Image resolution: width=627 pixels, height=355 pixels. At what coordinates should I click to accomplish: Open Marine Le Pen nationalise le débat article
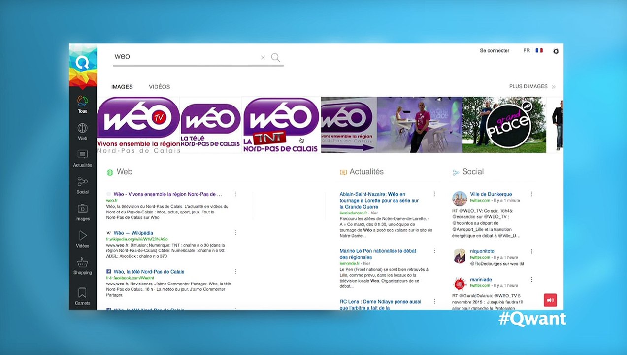tap(378, 254)
